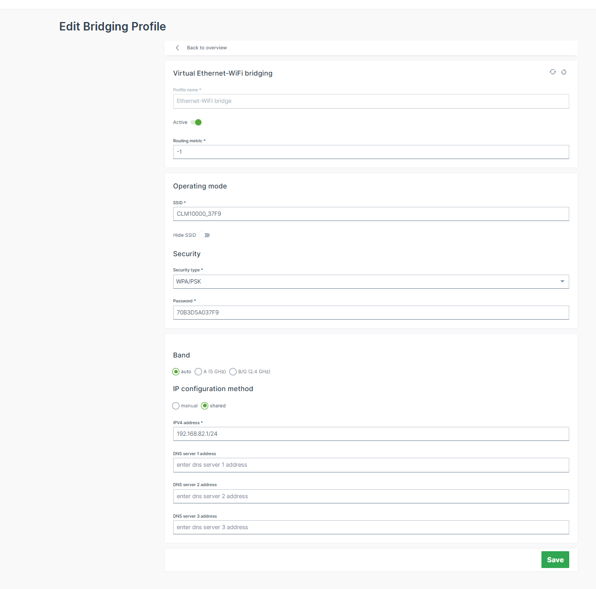The height and width of the screenshot is (589, 596).
Task: Click the refresh profile icon
Action: [552, 72]
